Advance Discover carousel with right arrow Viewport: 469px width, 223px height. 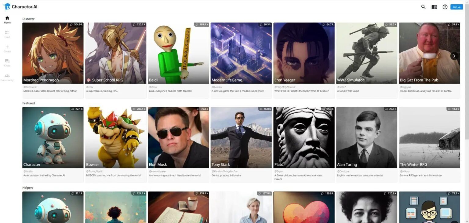coord(454,56)
